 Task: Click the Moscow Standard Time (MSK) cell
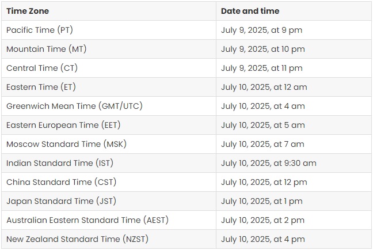[109, 144]
